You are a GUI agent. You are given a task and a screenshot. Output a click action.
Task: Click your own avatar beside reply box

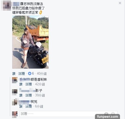(15, 114)
